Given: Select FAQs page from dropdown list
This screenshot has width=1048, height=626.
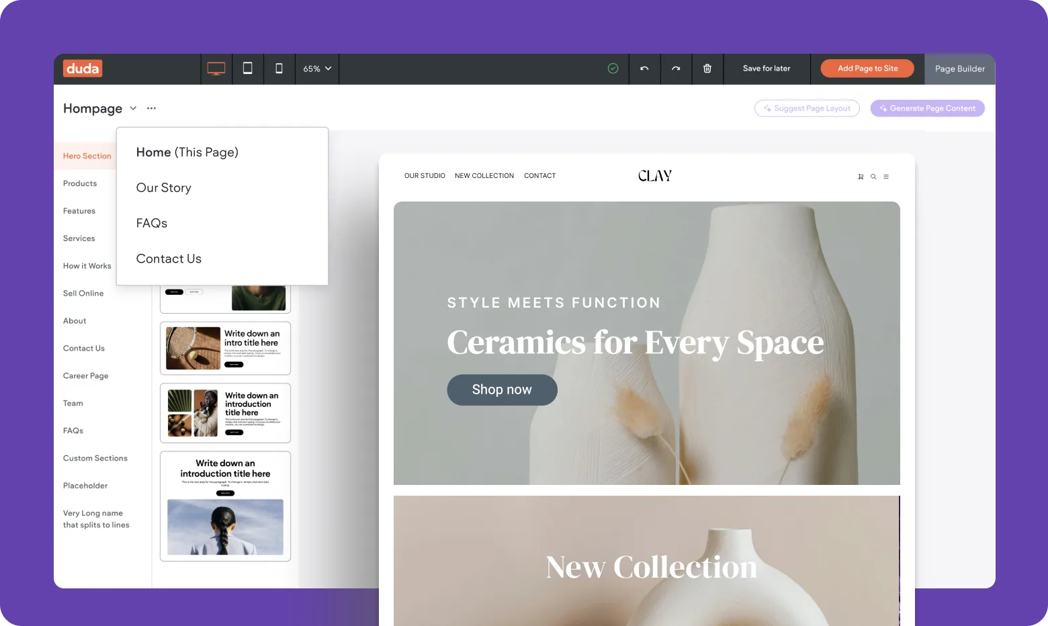Looking at the screenshot, I should 152,224.
